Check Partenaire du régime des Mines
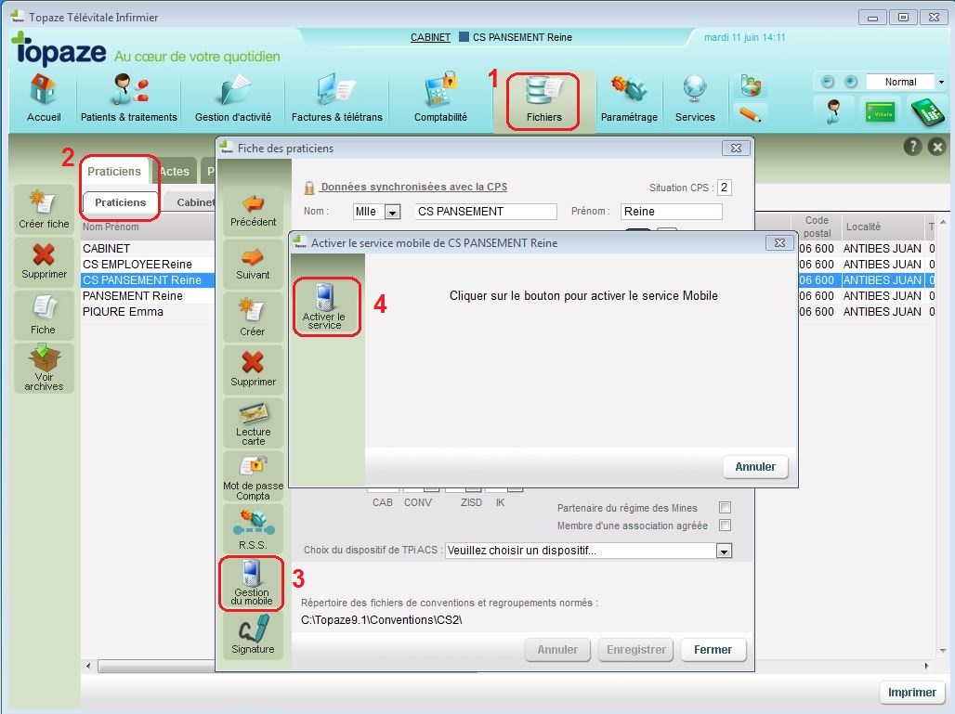 coord(725,507)
